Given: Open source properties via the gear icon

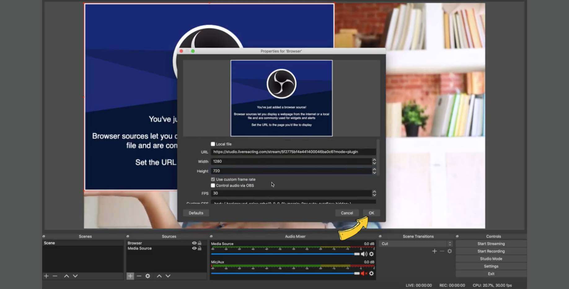Looking at the screenshot, I should pyautogui.click(x=148, y=276).
